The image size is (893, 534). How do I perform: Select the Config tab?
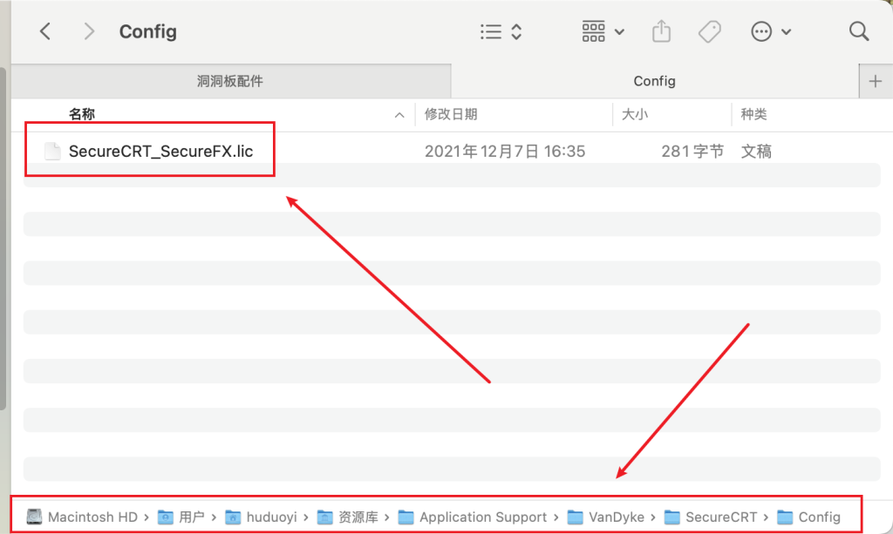pos(654,81)
